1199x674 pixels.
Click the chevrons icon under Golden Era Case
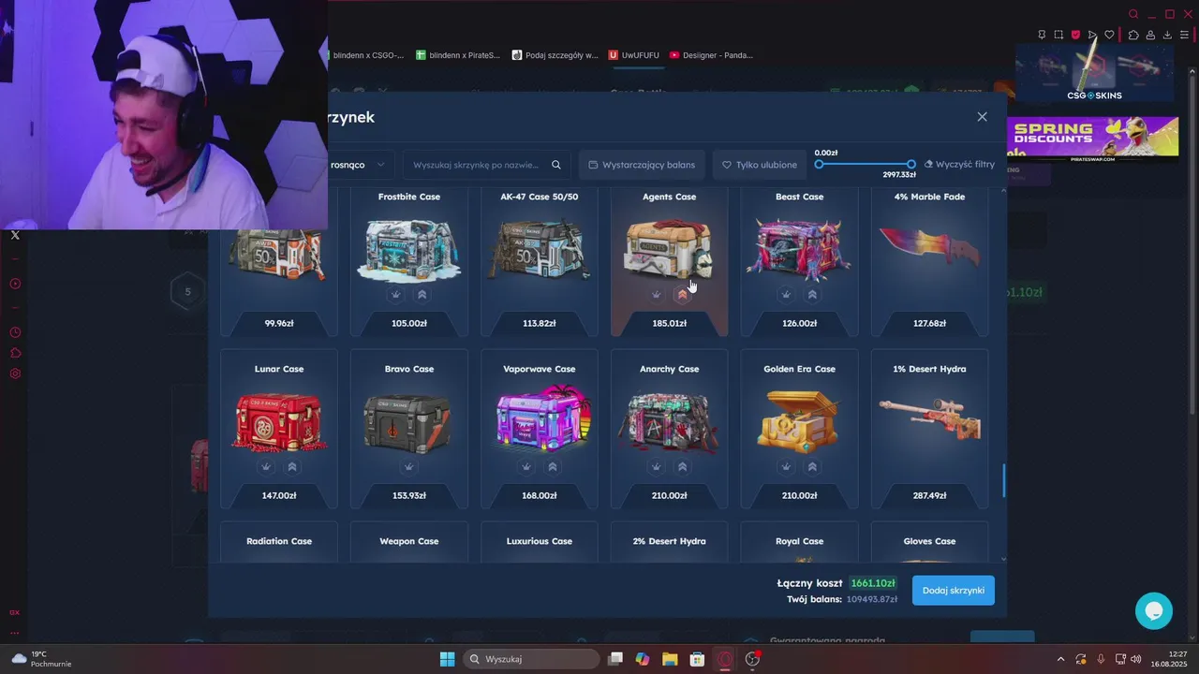[812, 466]
